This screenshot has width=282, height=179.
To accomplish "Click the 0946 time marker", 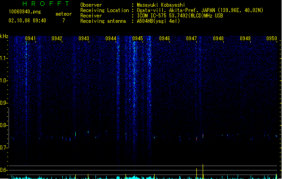I will [x=165, y=38].
